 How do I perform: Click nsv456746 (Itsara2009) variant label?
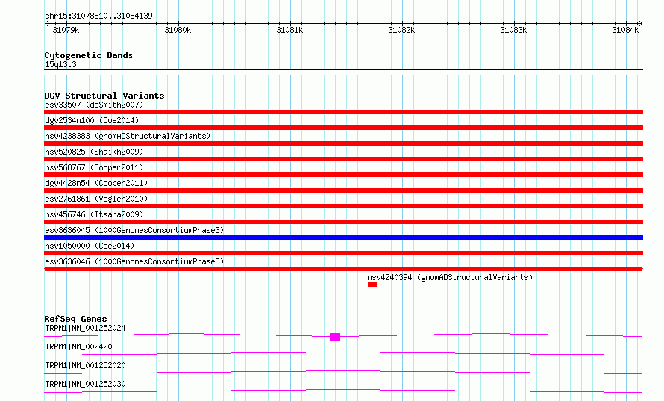[94, 214]
